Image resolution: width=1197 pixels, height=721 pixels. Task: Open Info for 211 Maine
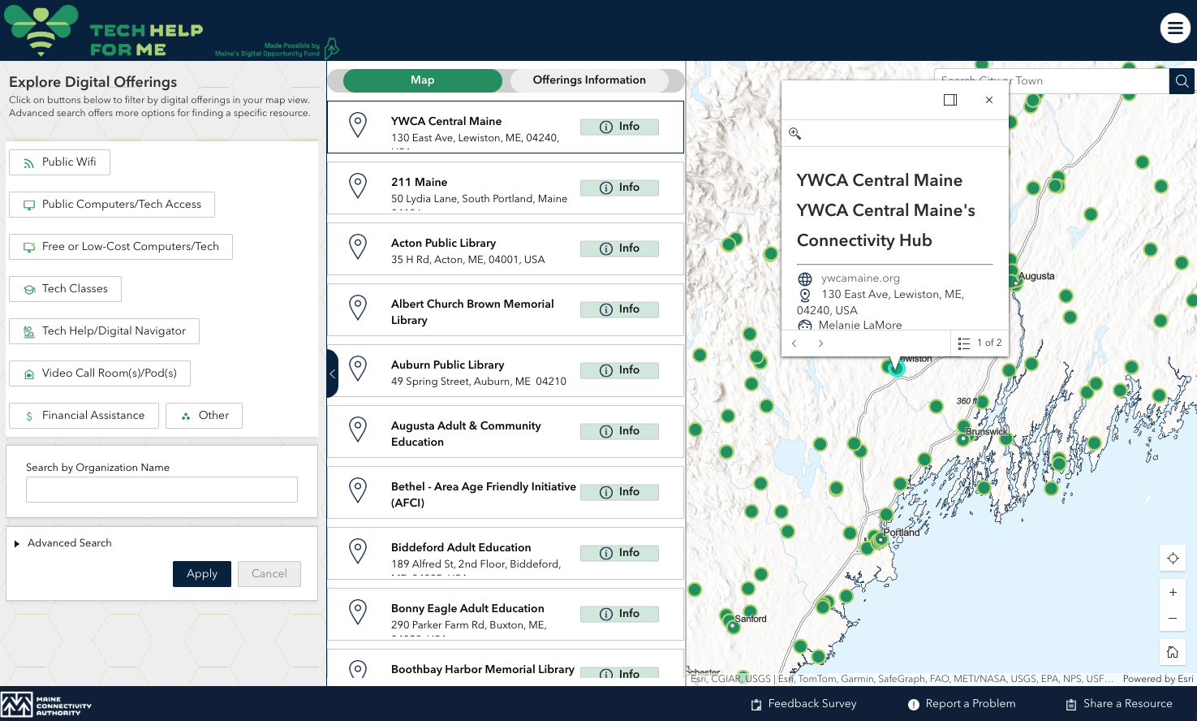click(x=619, y=188)
